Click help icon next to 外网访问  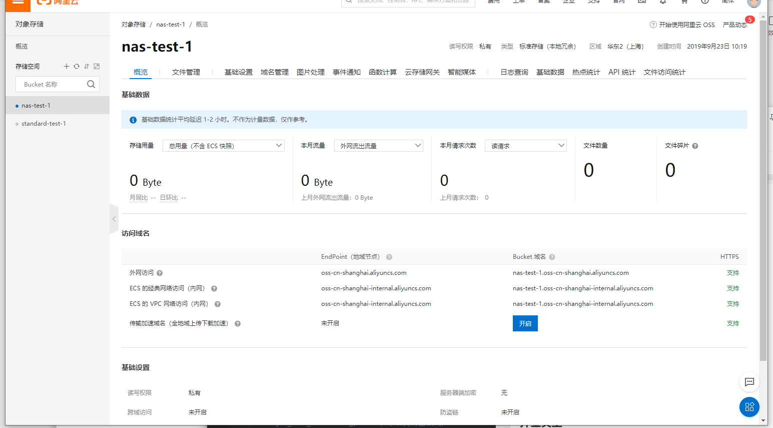160,273
